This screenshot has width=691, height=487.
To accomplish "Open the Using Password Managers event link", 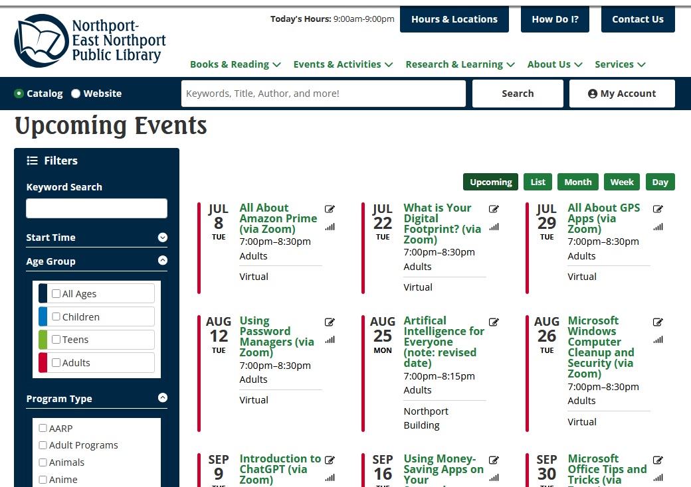I will [x=277, y=336].
